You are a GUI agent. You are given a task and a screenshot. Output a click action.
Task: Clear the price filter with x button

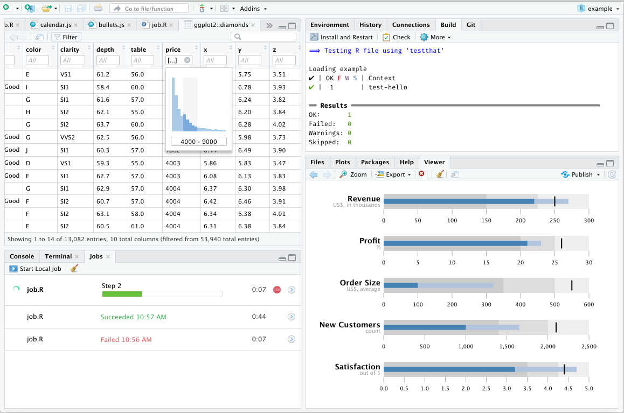tap(187, 60)
